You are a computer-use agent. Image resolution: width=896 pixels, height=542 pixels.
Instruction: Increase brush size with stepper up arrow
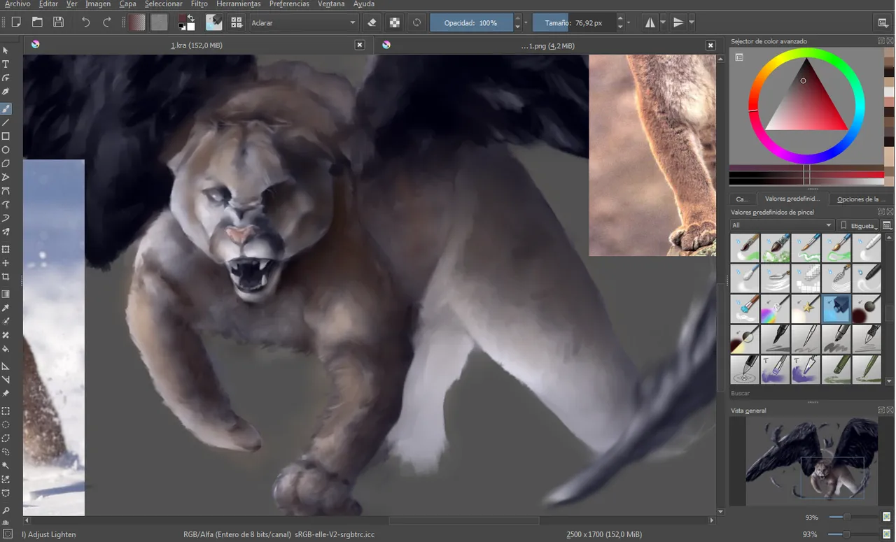620,18
